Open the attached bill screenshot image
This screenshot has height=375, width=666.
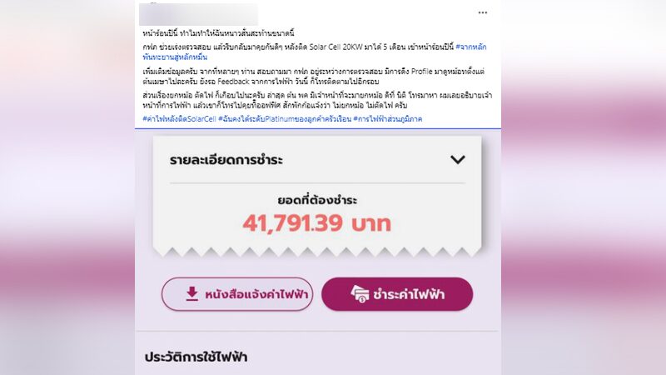pos(318,252)
